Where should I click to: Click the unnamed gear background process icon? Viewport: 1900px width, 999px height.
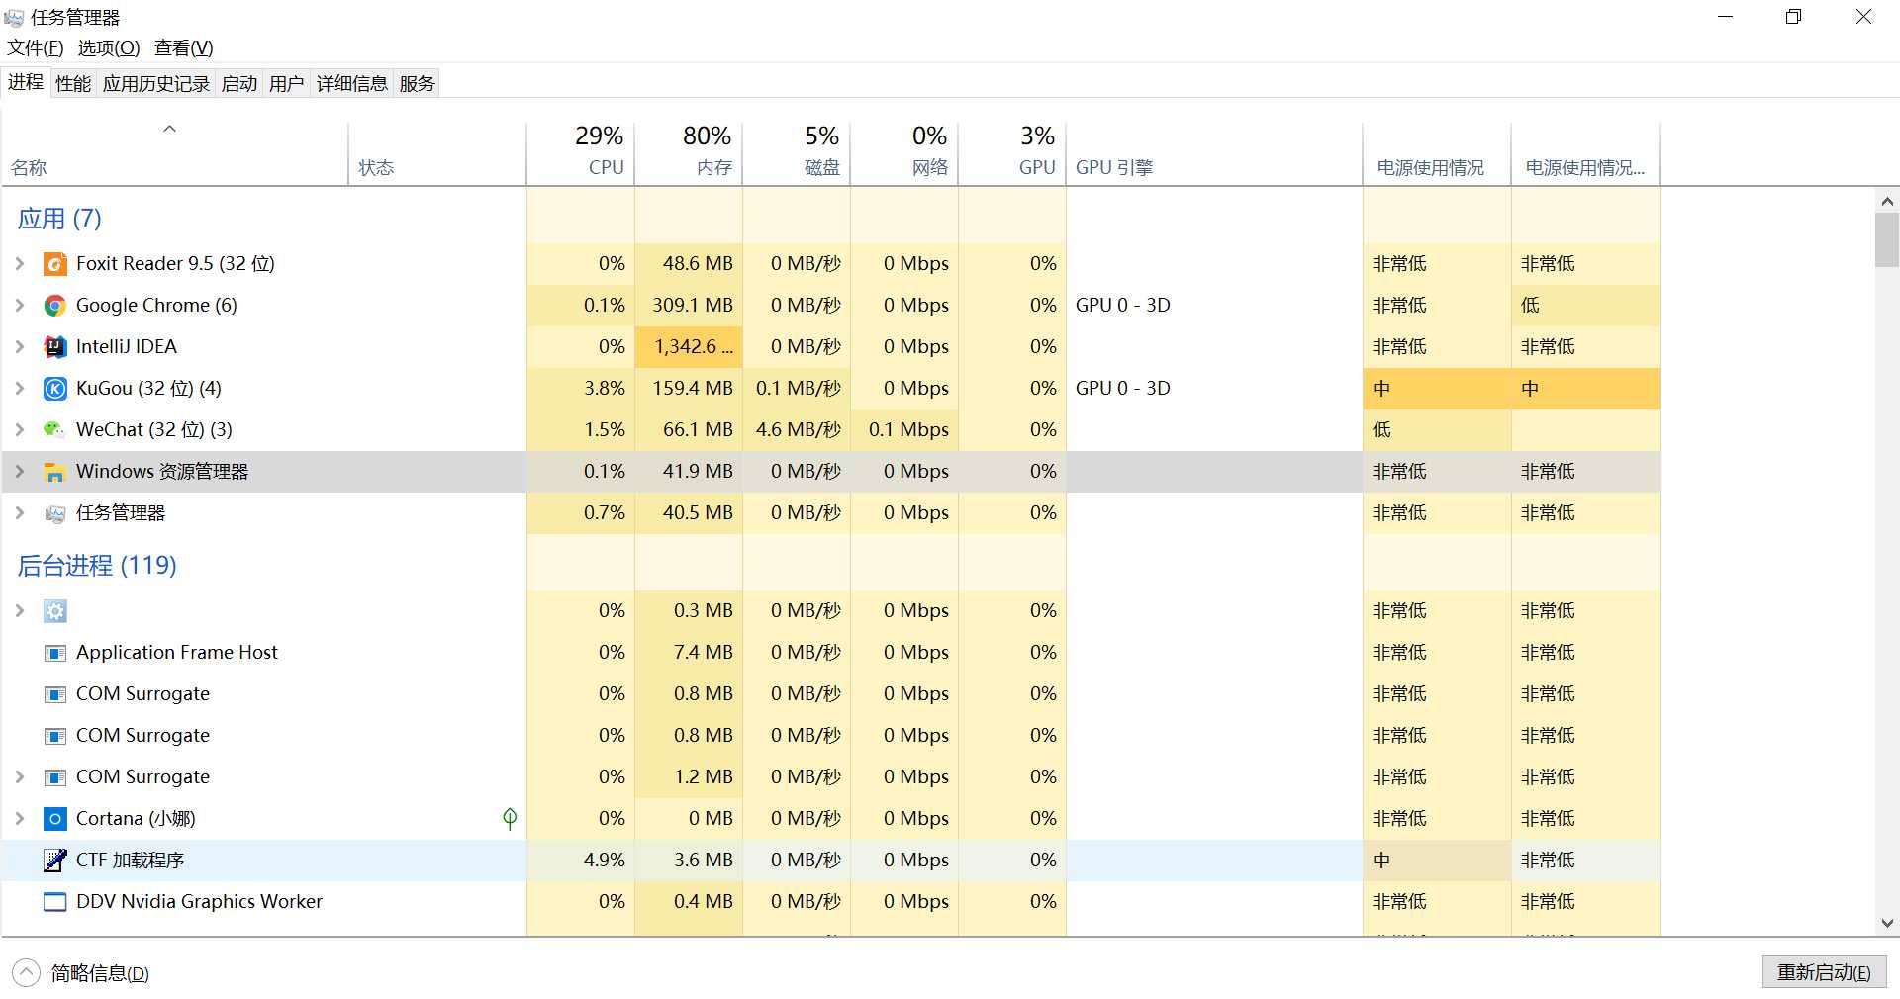click(x=55, y=611)
